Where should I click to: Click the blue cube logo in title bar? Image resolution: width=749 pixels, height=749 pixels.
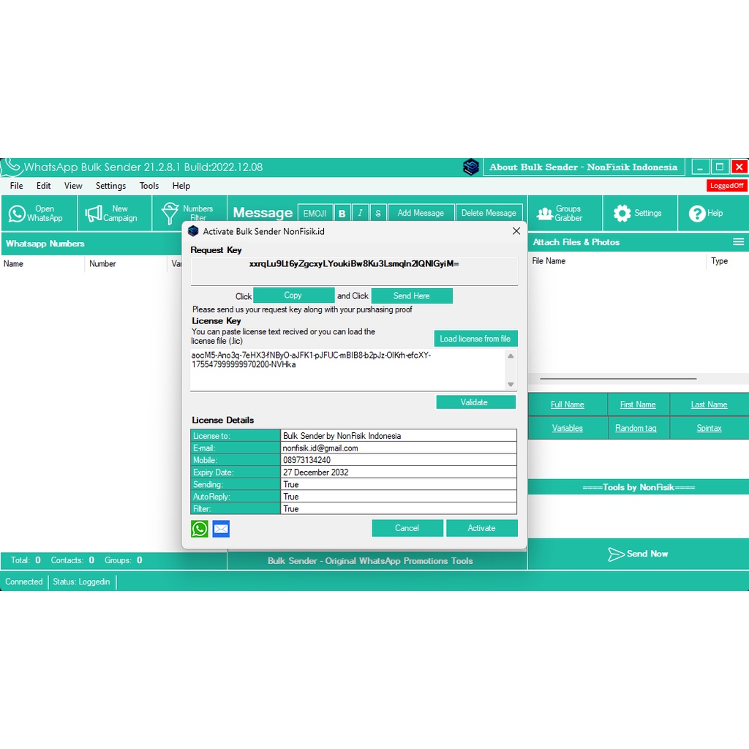click(471, 168)
